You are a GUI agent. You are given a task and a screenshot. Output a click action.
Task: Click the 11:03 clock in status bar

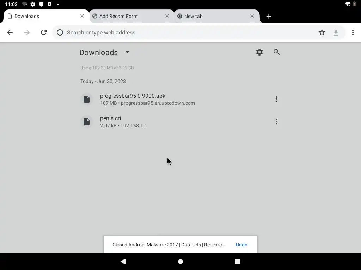(x=11, y=4)
